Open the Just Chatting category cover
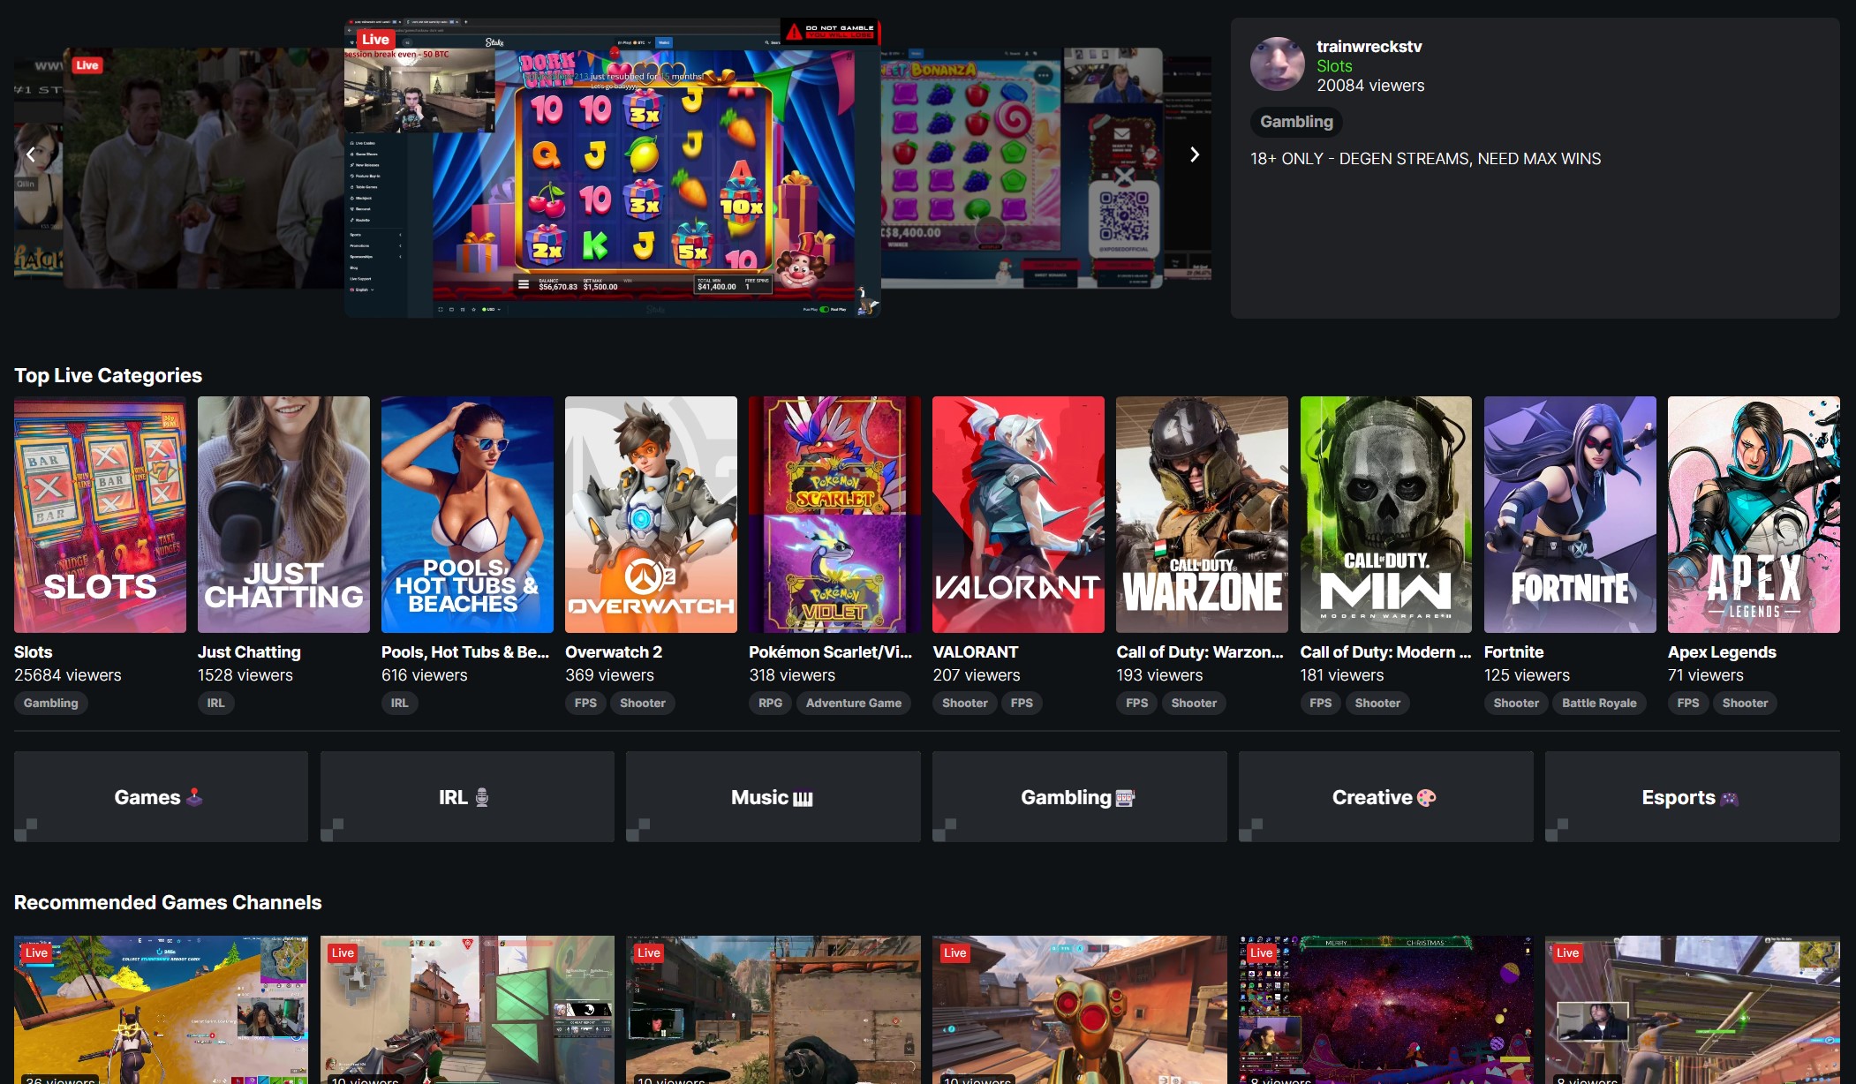This screenshot has width=1856, height=1084. pyautogui.click(x=283, y=515)
